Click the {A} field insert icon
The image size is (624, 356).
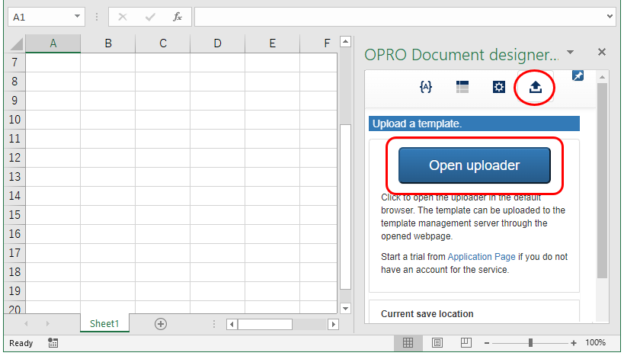pos(426,87)
